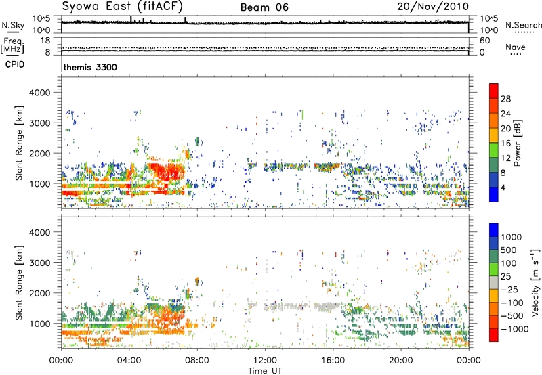Click the 'N.Search' legend label

pyautogui.click(x=523, y=25)
